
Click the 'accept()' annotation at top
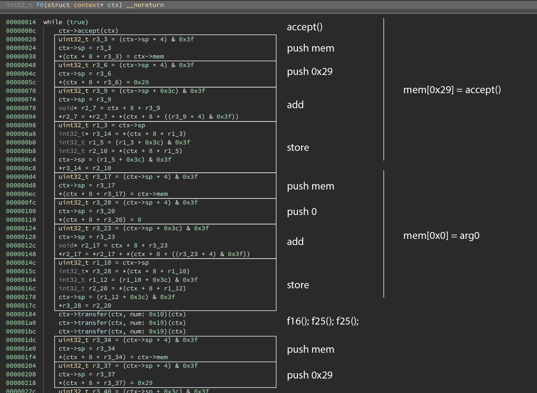305,27
